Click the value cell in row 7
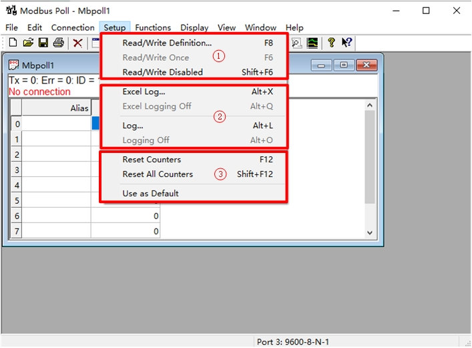This screenshot has width=472, height=348. click(x=126, y=231)
